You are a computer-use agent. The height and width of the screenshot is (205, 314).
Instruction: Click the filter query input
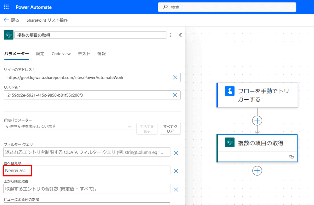tap(87, 152)
